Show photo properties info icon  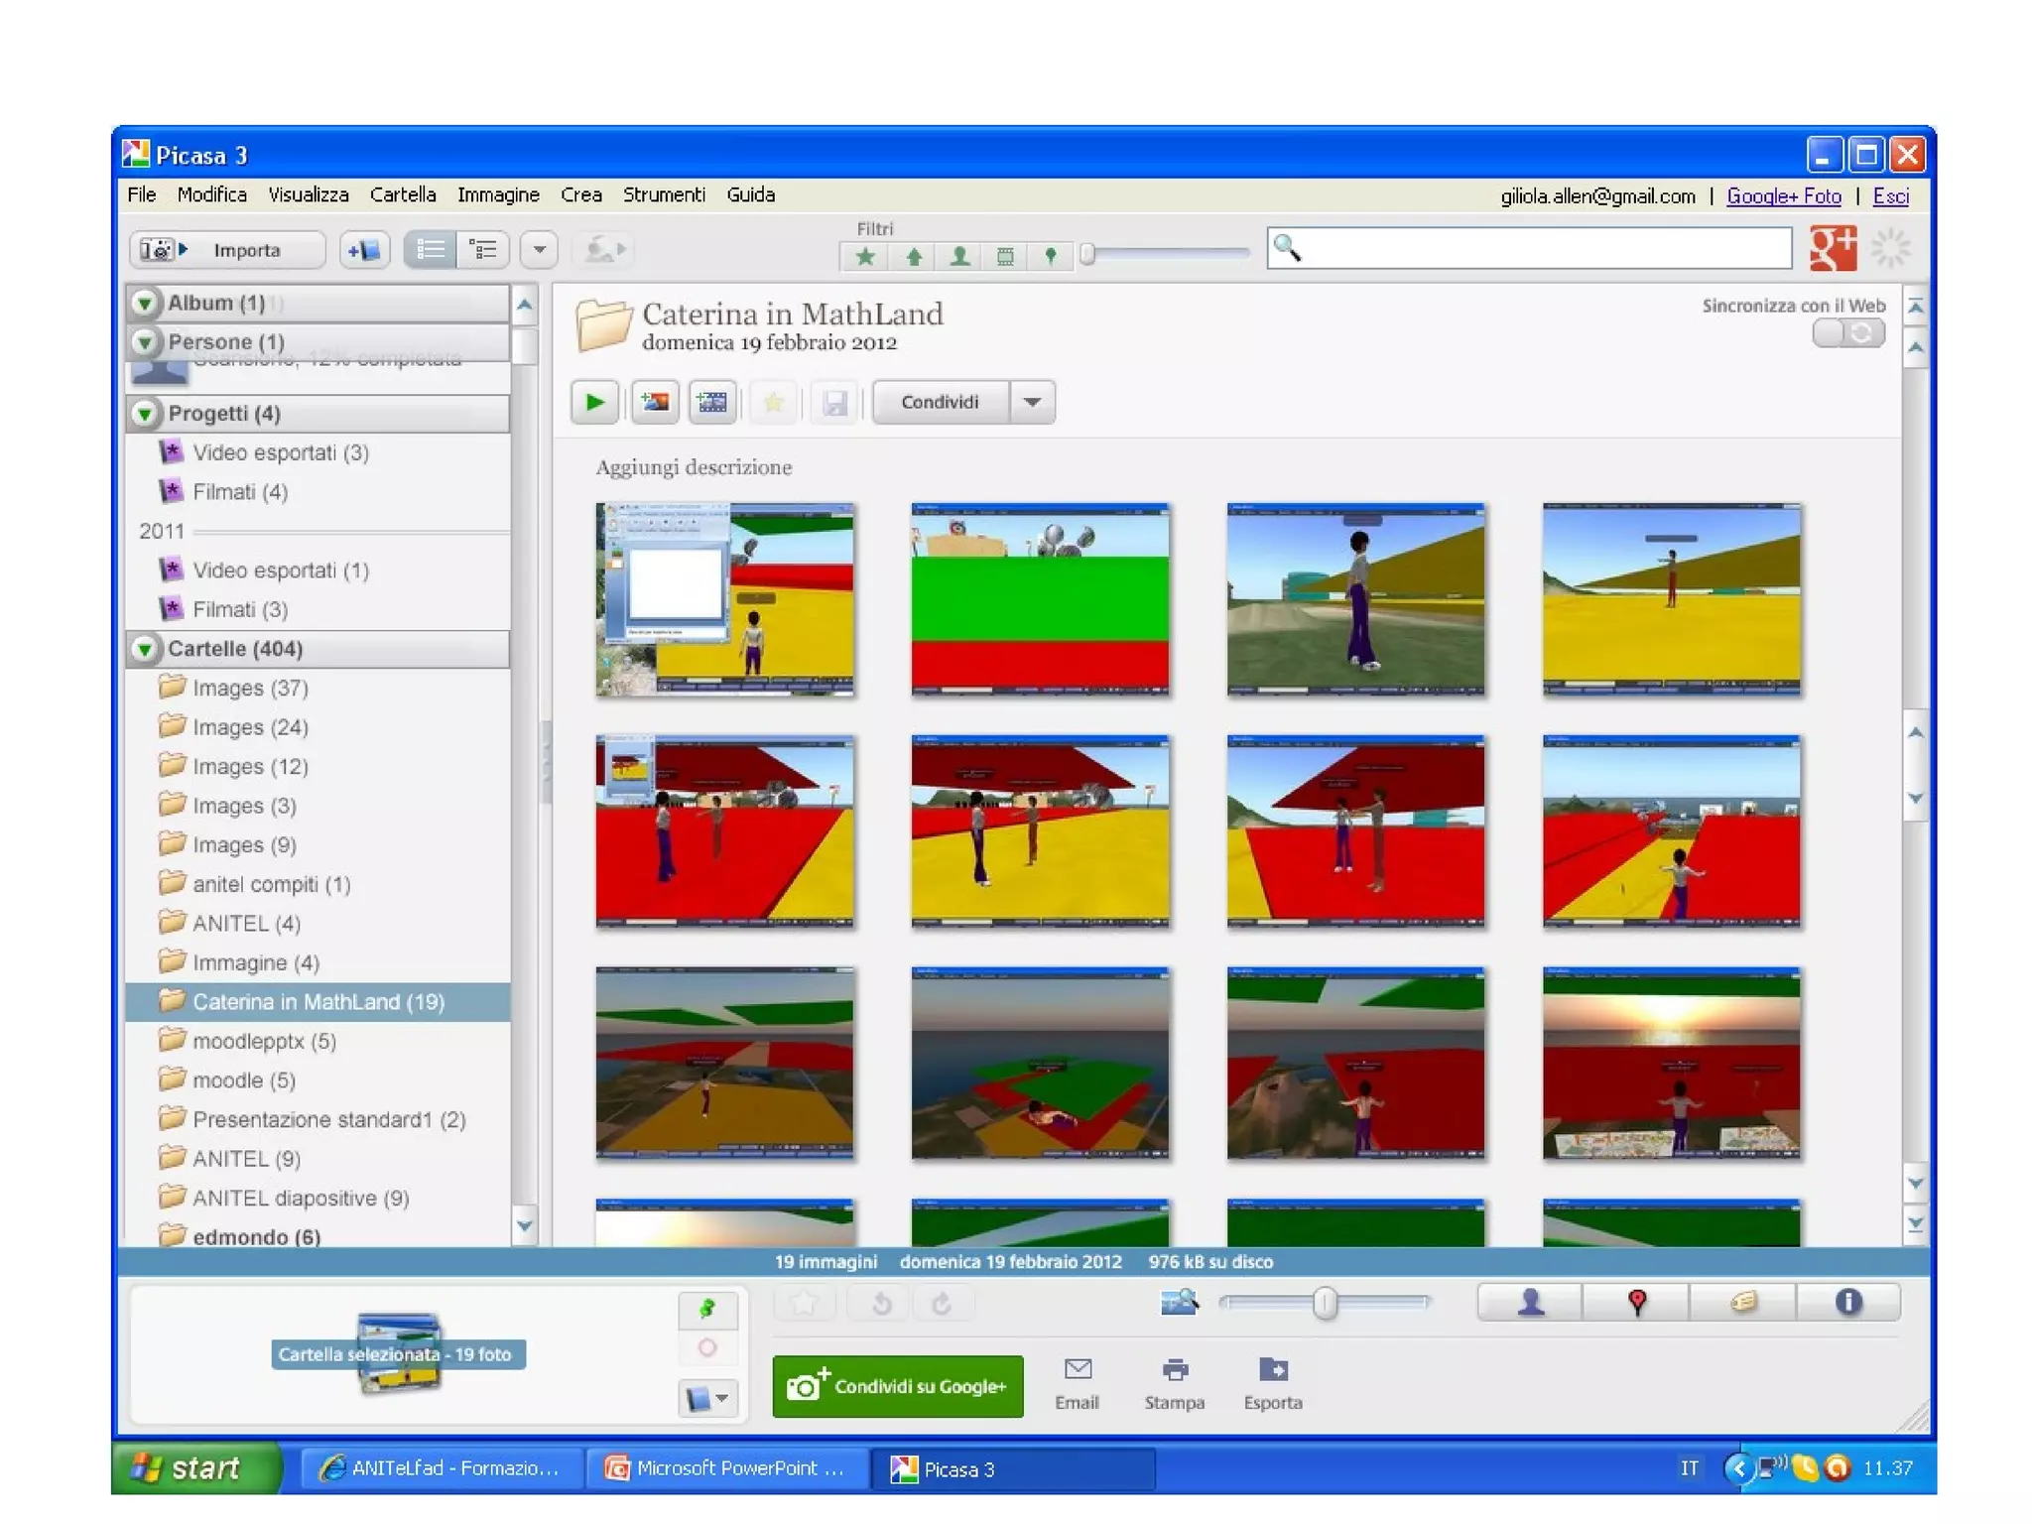tap(1847, 1302)
